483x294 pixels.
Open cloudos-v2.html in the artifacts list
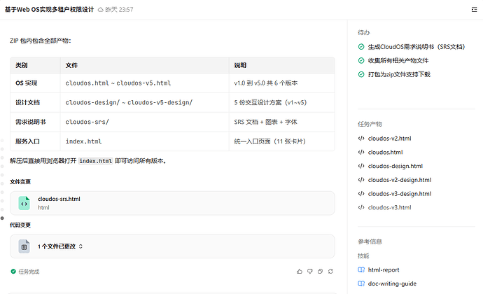pos(389,139)
